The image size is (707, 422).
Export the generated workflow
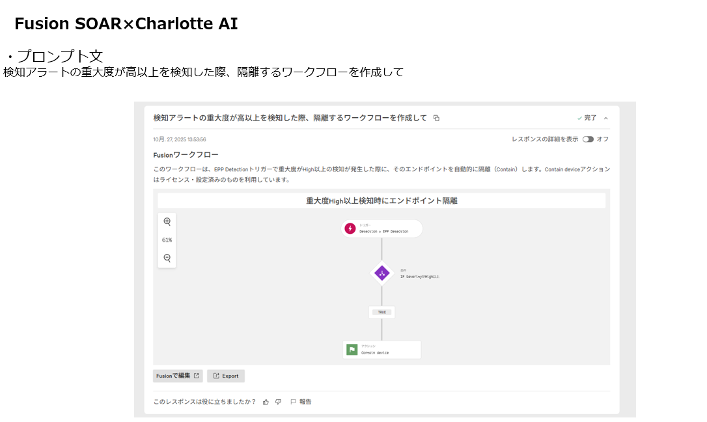click(x=226, y=376)
